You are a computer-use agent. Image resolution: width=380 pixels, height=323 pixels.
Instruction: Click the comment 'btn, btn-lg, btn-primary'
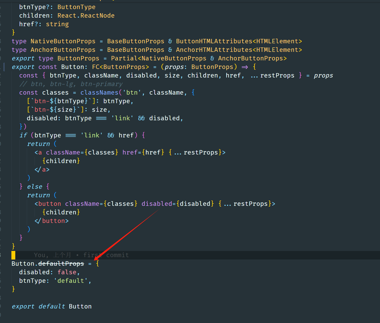[x=71, y=84]
